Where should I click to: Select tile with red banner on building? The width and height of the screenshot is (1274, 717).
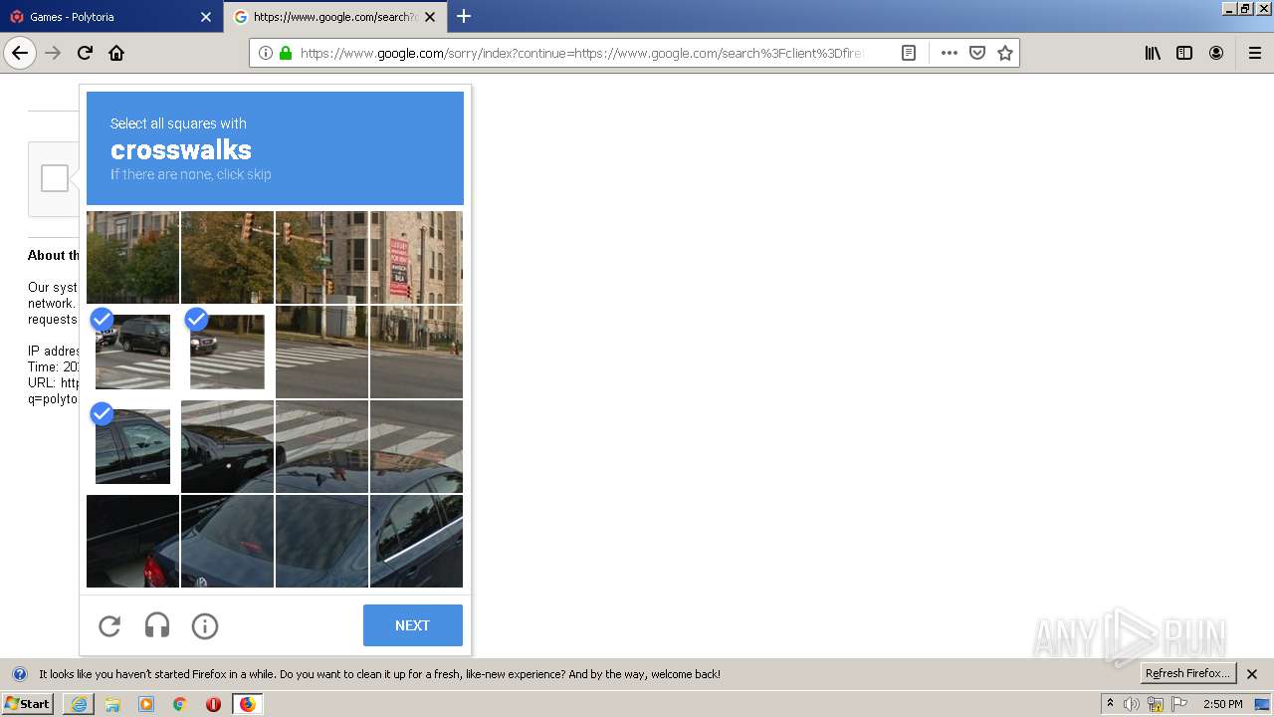[416, 257]
